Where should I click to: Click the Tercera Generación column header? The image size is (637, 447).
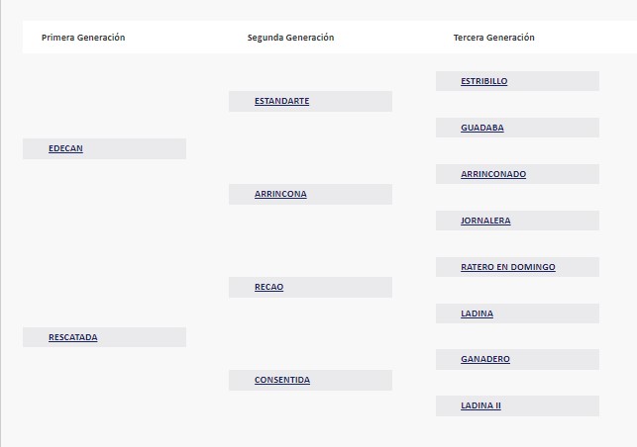(493, 38)
